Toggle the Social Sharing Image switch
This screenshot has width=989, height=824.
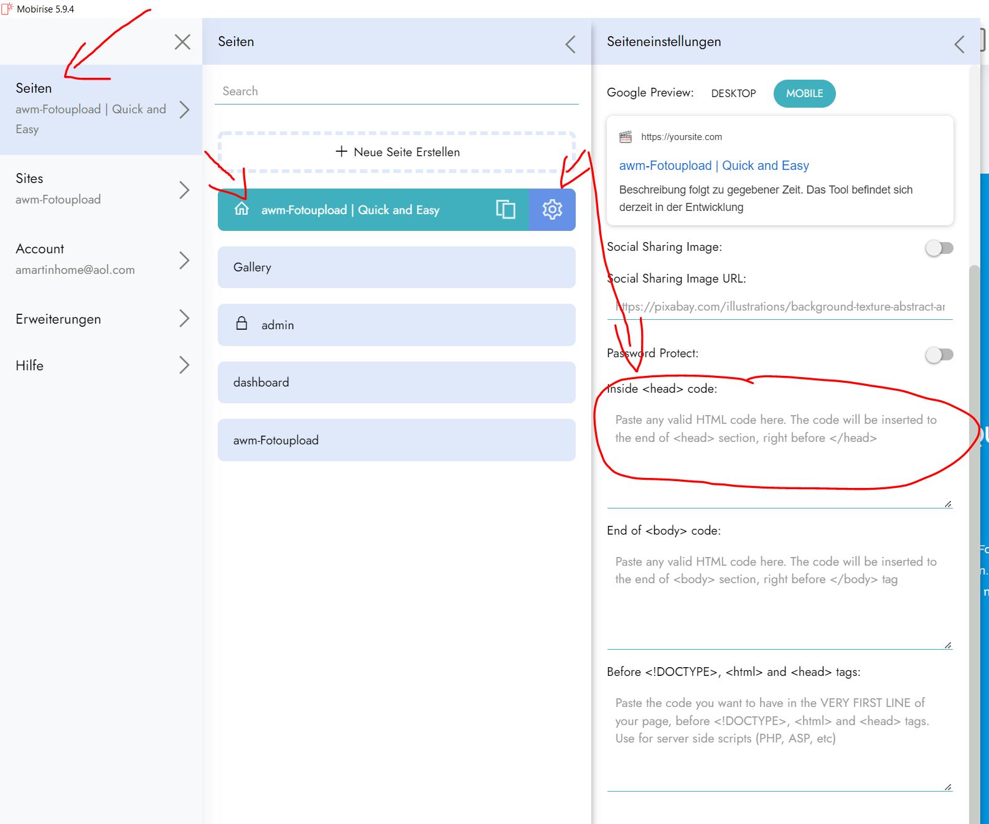939,248
